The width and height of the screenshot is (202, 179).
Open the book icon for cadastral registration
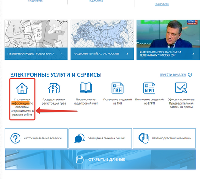(x=86, y=87)
